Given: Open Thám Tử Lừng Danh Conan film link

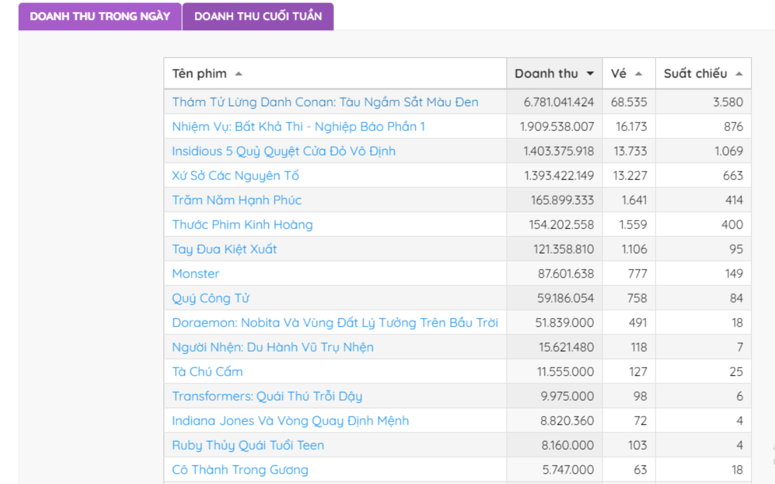Looking at the screenshot, I should pos(325,102).
